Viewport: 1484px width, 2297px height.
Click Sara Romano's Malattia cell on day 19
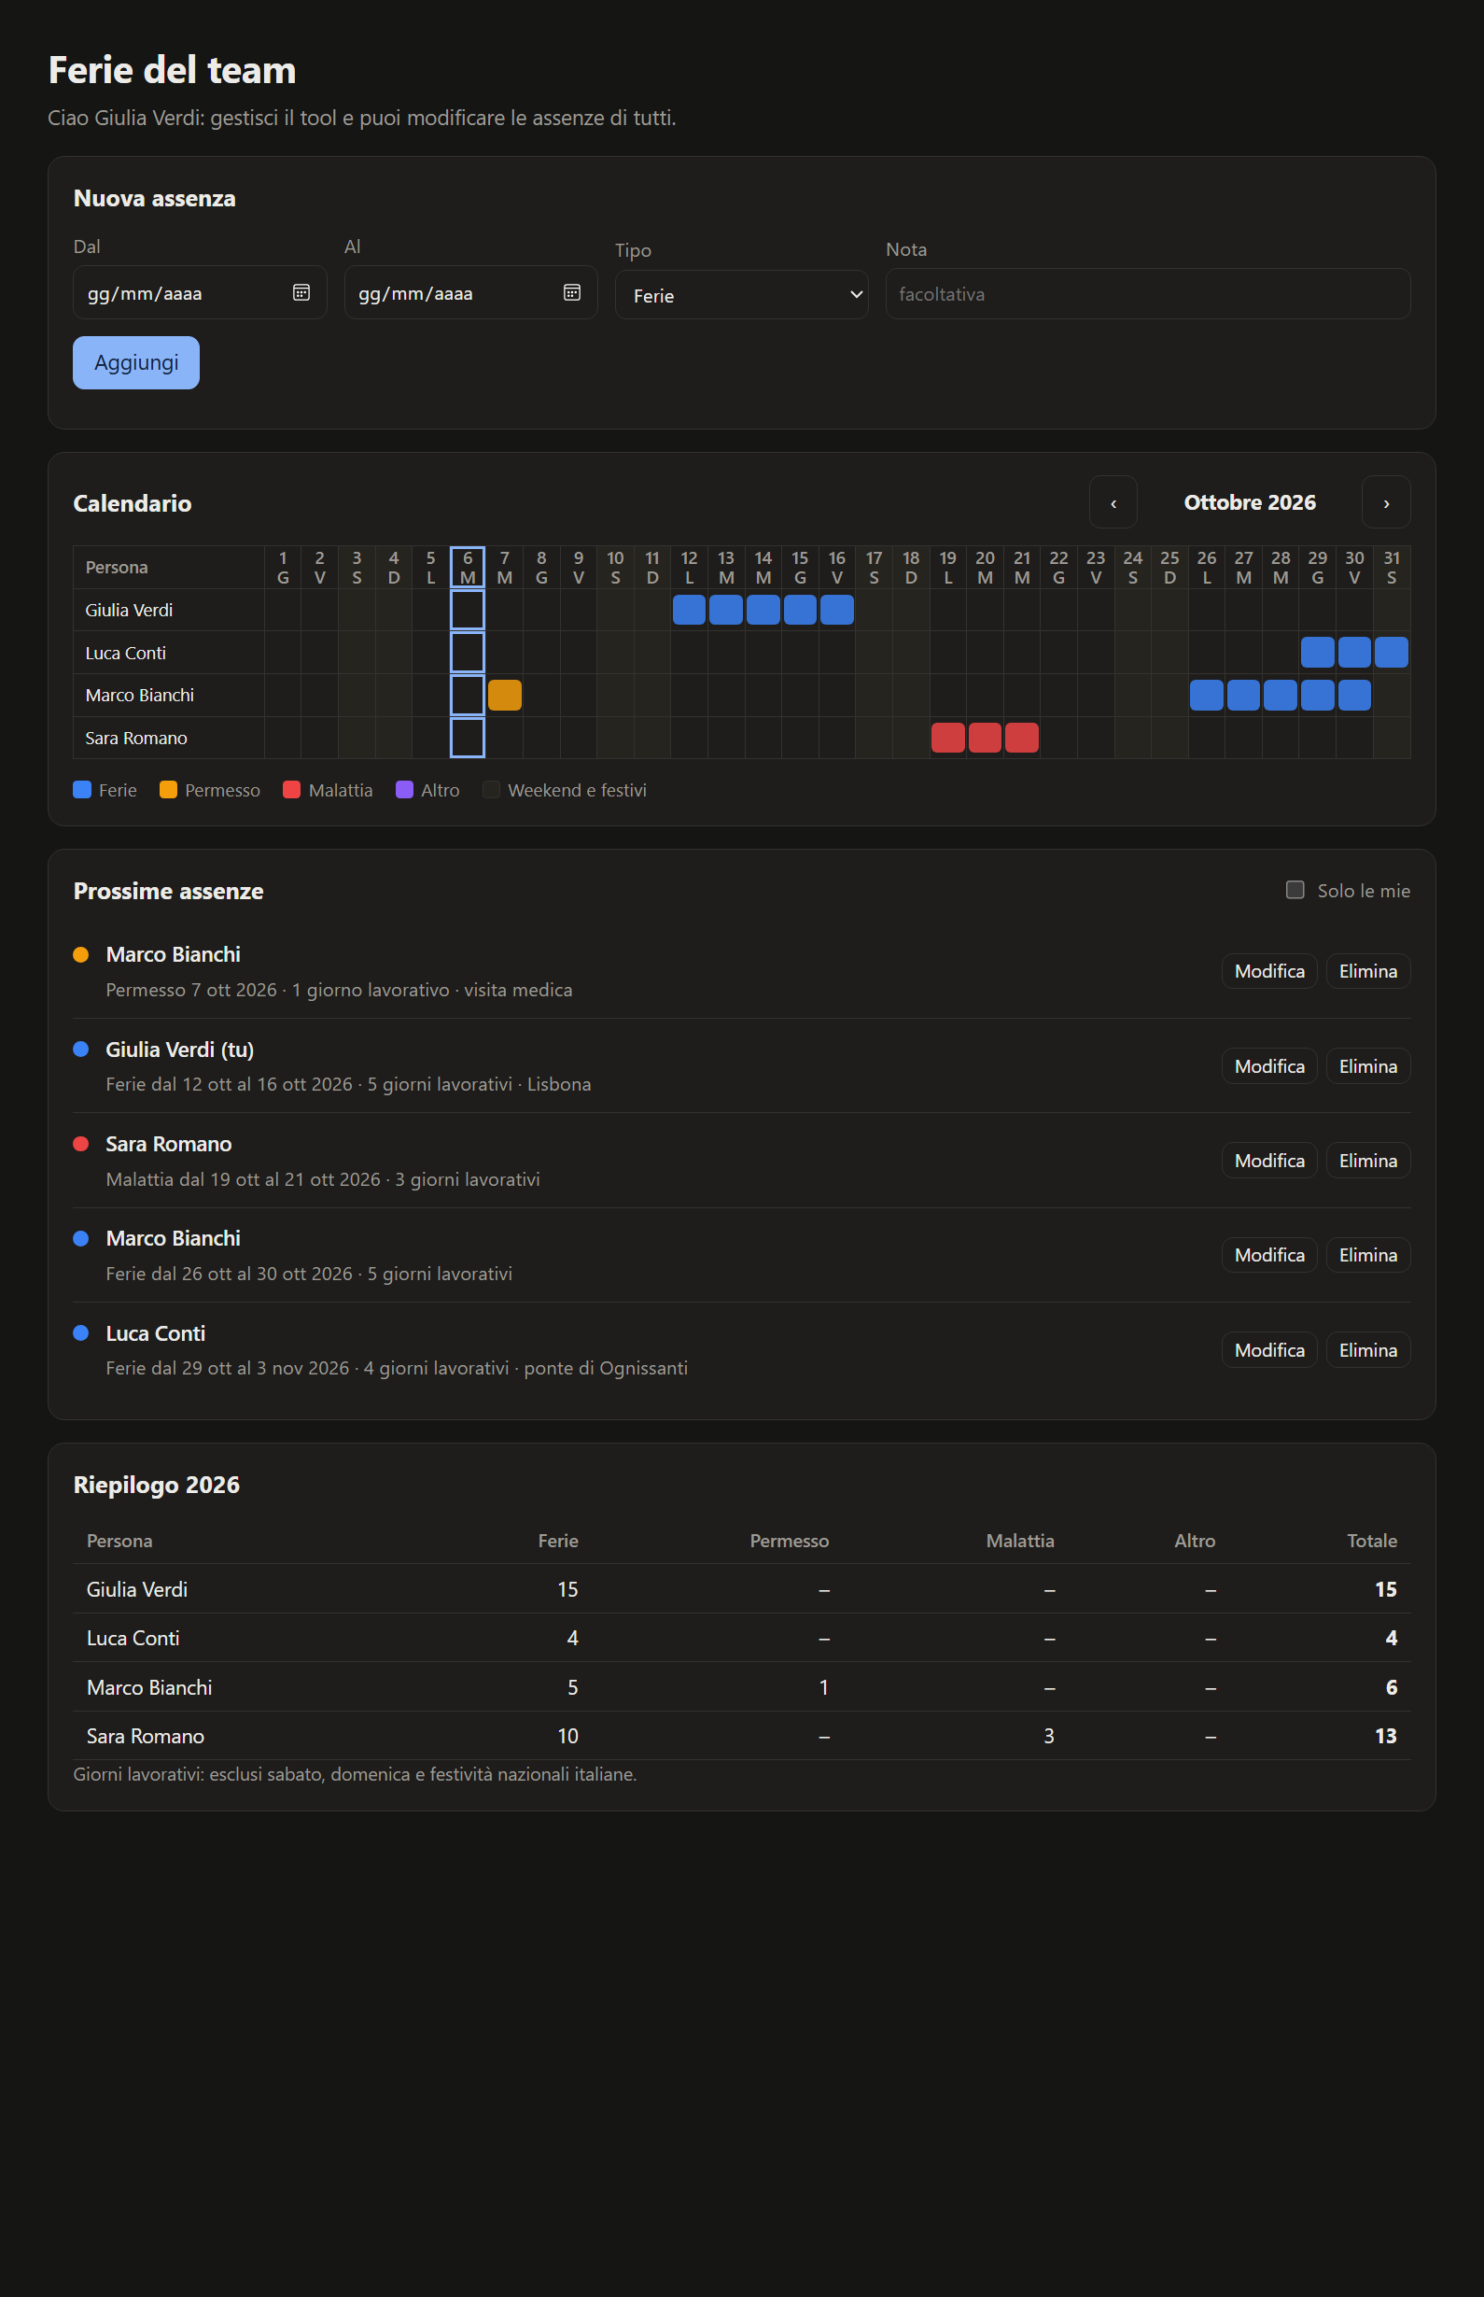pyautogui.click(x=948, y=738)
